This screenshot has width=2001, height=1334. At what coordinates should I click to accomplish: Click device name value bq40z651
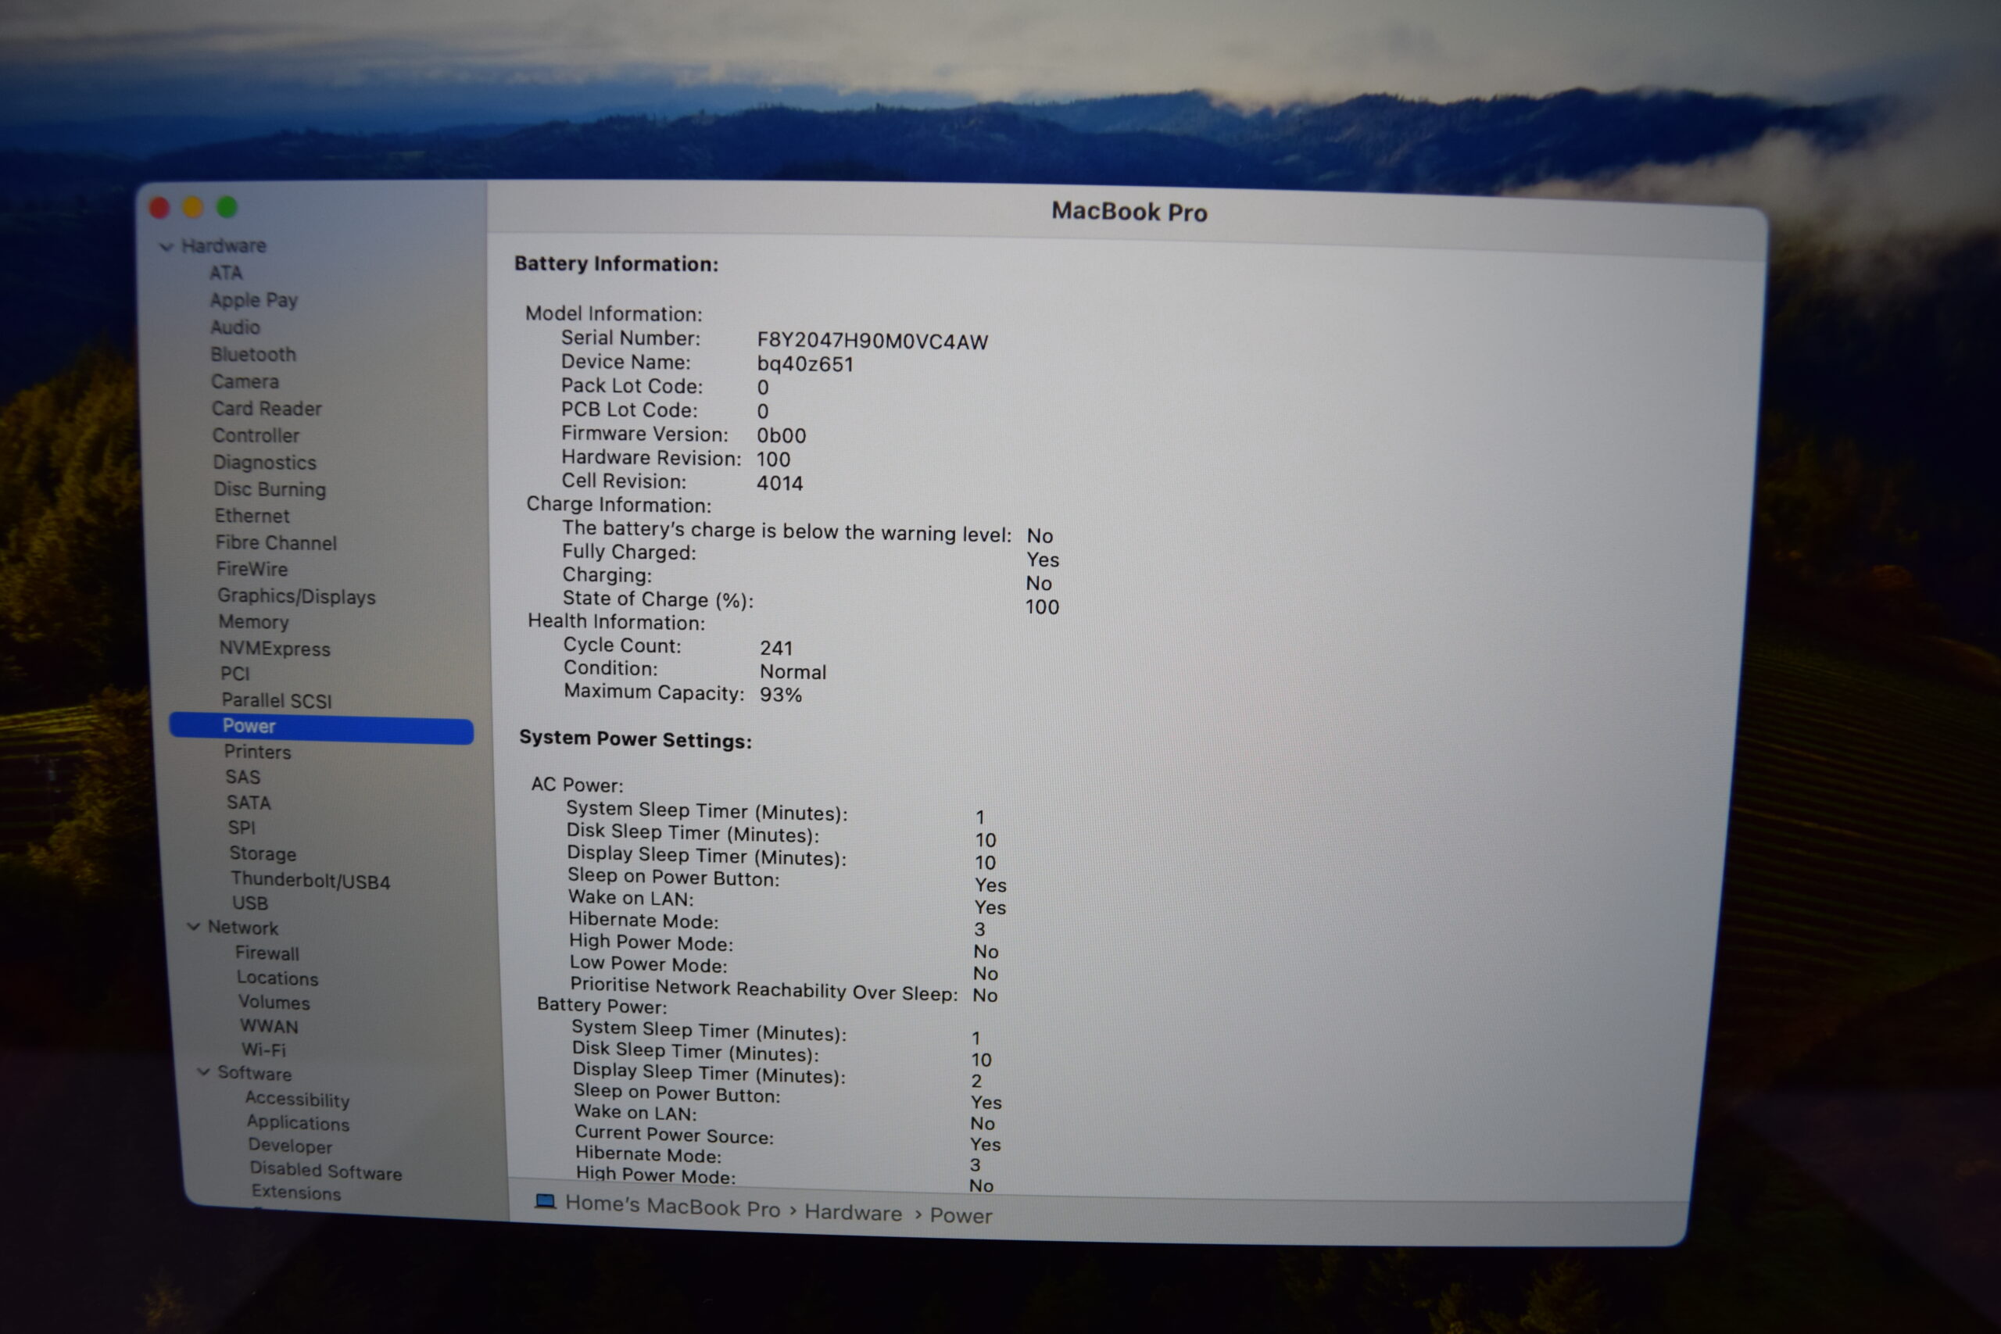coord(805,365)
